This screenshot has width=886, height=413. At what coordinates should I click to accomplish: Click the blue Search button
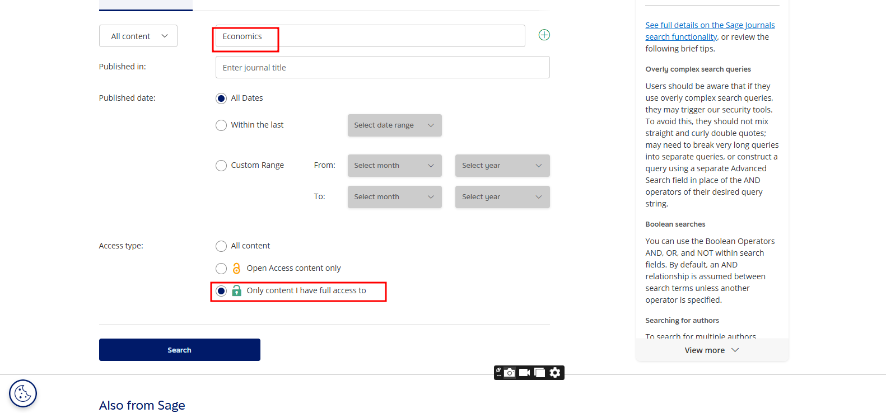click(x=179, y=350)
